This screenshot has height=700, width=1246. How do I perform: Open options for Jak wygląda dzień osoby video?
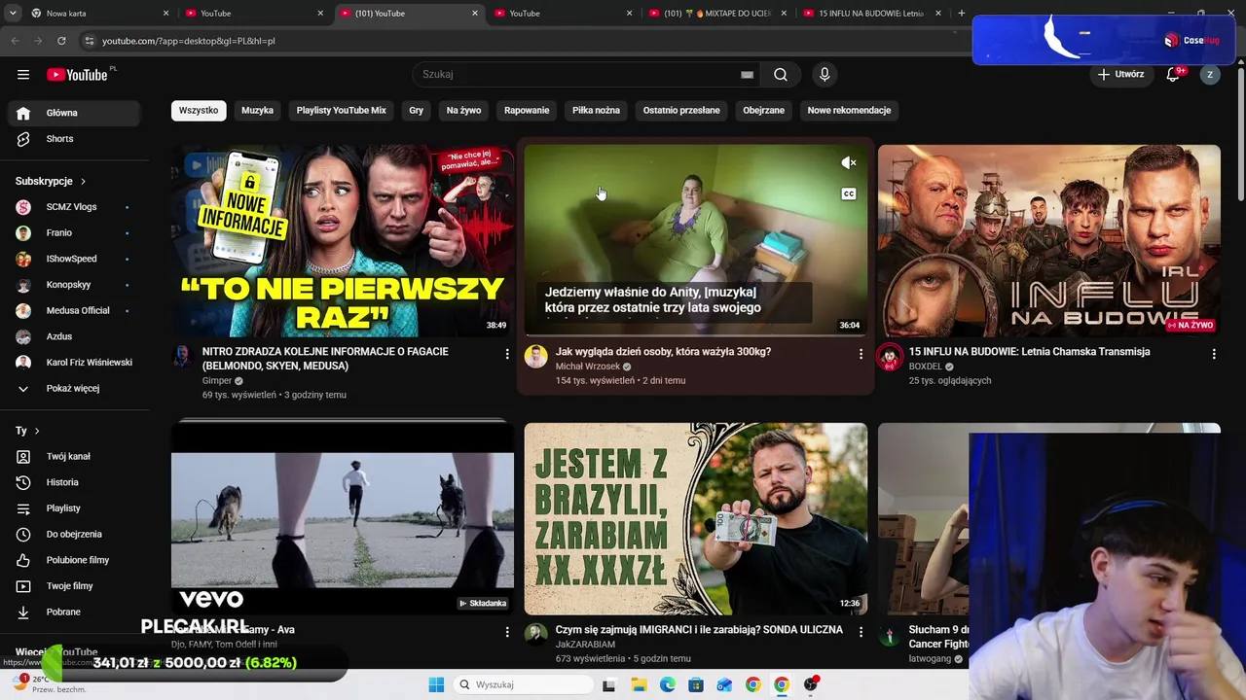pyautogui.click(x=861, y=354)
